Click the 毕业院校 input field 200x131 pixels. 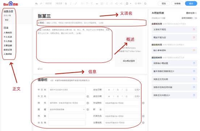[x=123, y=103]
